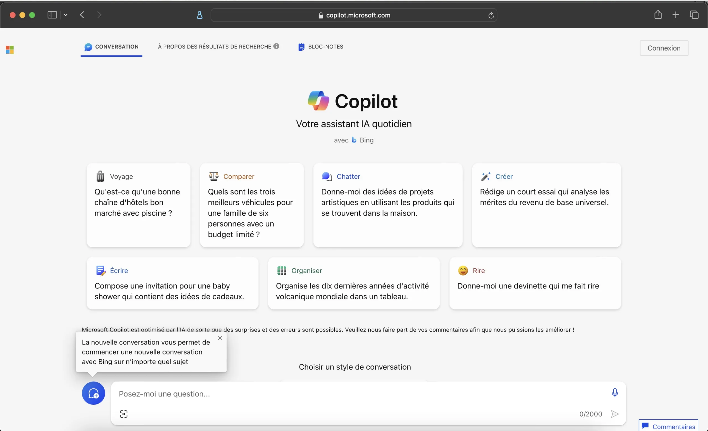Switch to the Bloc-notes tab
The height and width of the screenshot is (431, 708).
321,47
